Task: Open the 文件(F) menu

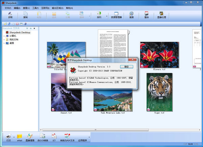Action: [x=8, y=8]
